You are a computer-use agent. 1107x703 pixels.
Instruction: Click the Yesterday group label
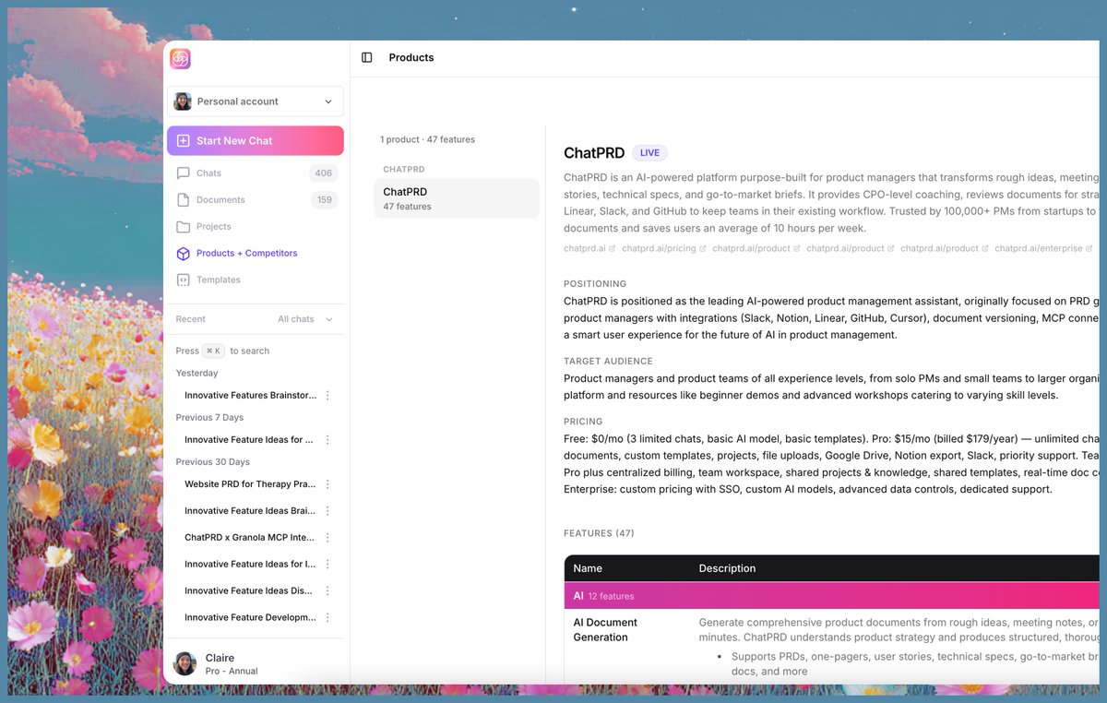coord(196,374)
